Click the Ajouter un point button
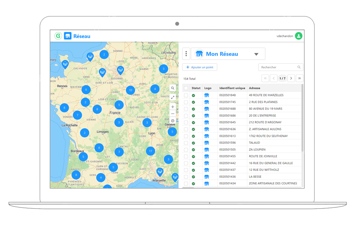Screen dimensions: 355x228 (200, 67)
